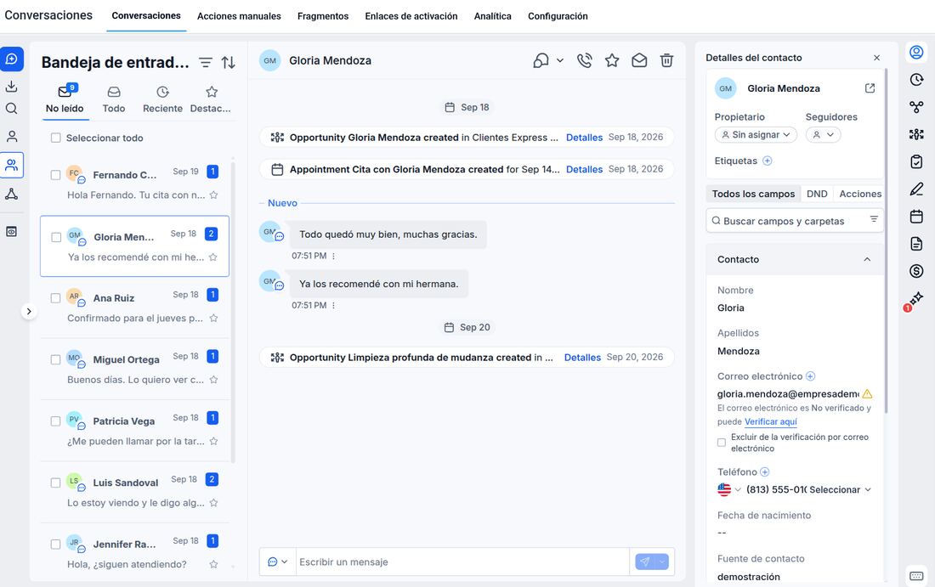The image size is (935, 587).
Task: Select the Patricia Vega conversation checkbox
Action: pos(55,421)
